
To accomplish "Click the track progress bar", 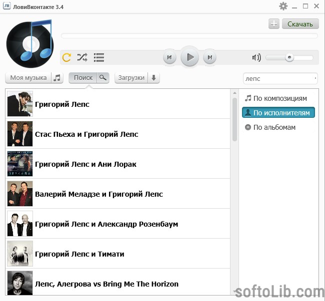I will tap(189, 36).
